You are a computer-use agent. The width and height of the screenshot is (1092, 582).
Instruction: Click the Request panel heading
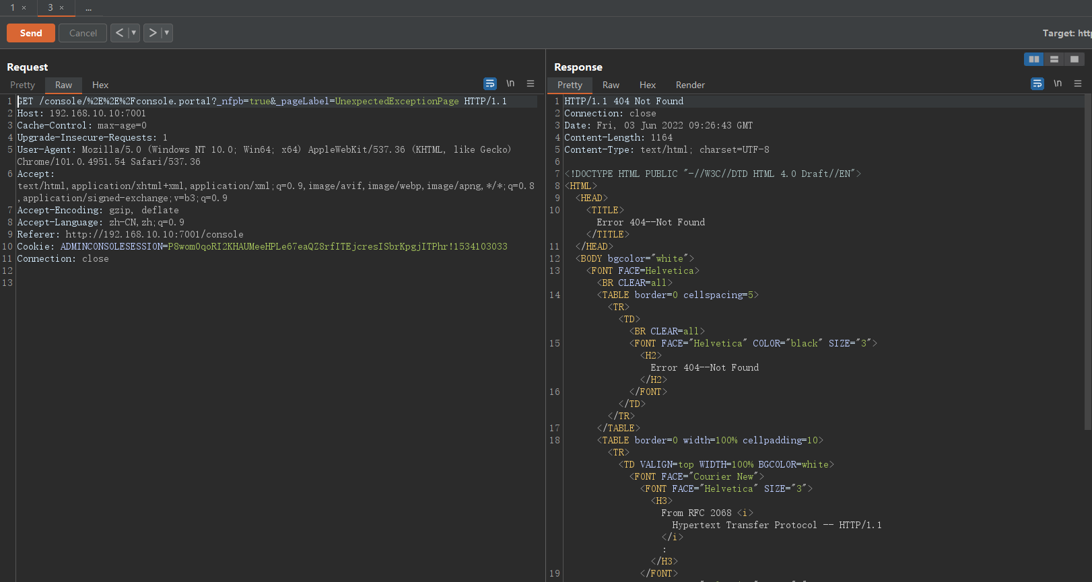tap(27, 67)
